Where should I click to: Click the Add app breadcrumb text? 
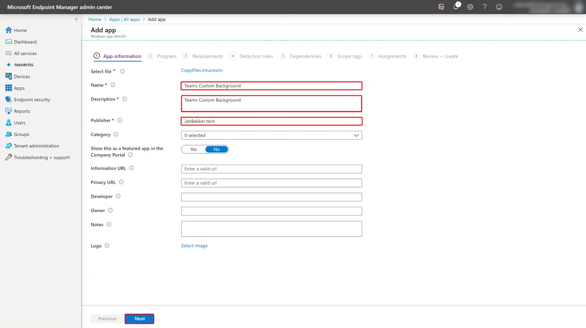157,19
